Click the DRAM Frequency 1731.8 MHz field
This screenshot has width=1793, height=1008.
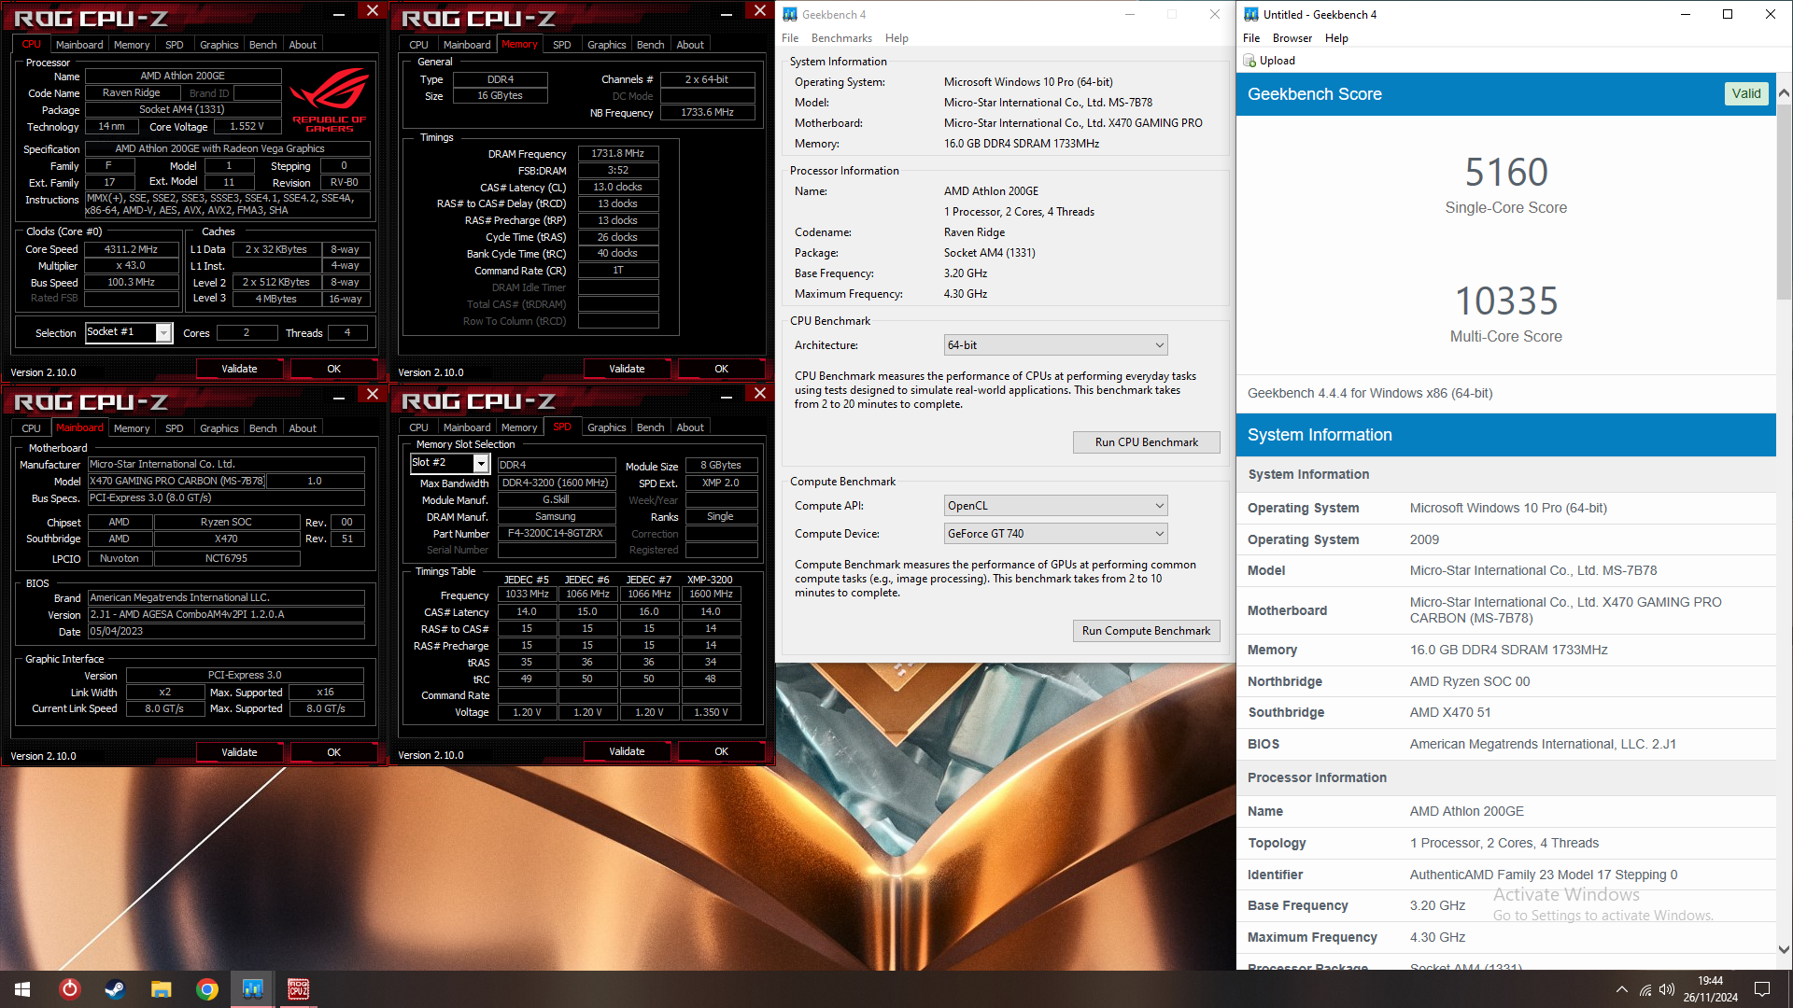pyautogui.click(x=618, y=153)
